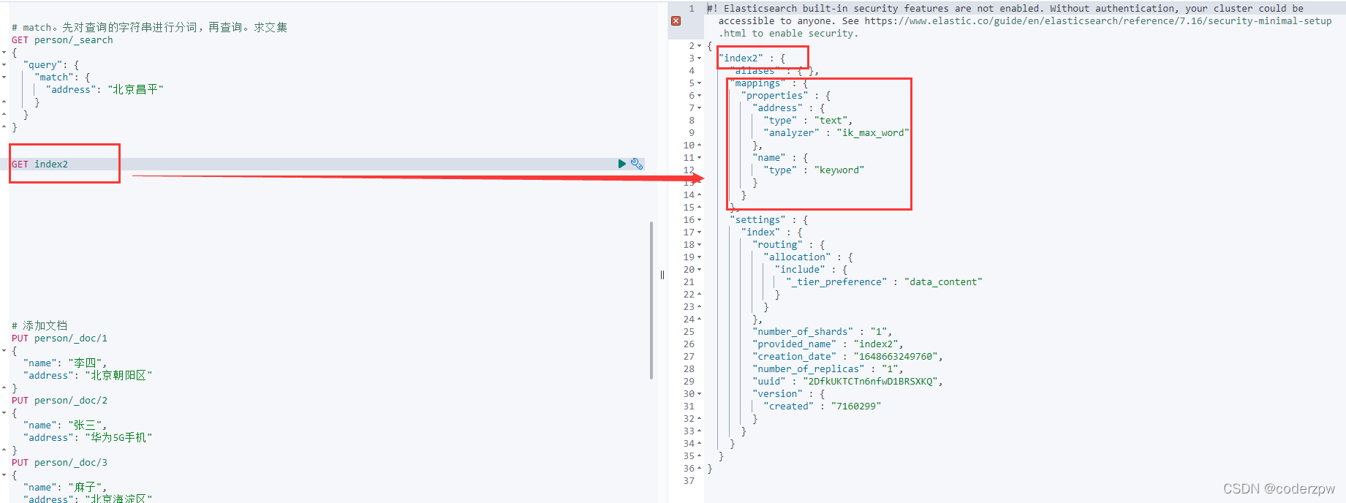The width and height of the screenshot is (1346, 503).
Task: Click the "creation_date" value line
Action: tap(847, 357)
